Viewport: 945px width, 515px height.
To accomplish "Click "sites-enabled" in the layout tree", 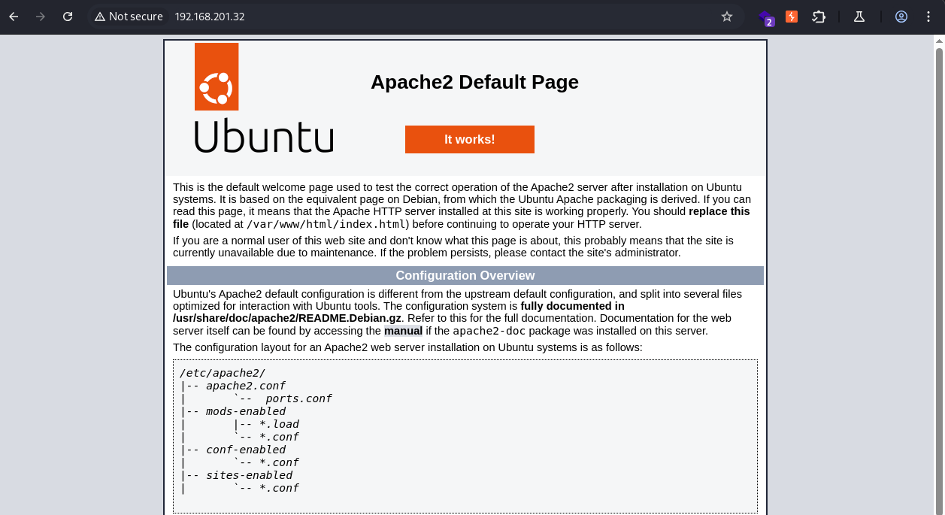I will 249,475.
